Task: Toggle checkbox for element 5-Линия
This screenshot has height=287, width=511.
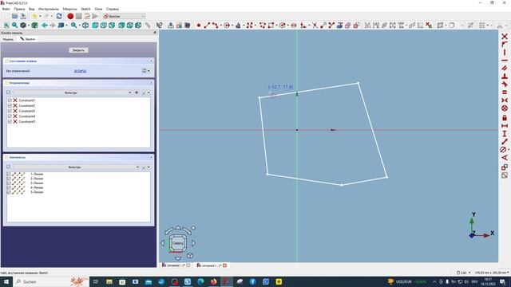Action: click(9, 192)
